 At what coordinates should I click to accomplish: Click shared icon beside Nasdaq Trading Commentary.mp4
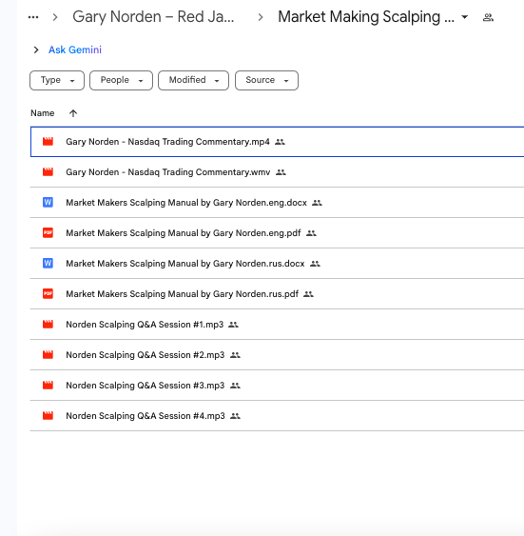(x=280, y=142)
